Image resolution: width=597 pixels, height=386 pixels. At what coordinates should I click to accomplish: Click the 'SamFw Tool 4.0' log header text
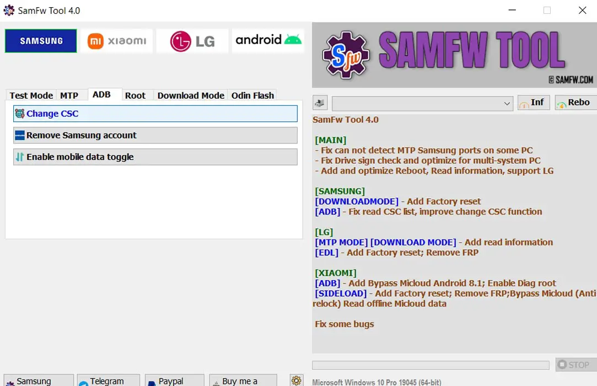[345, 120]
